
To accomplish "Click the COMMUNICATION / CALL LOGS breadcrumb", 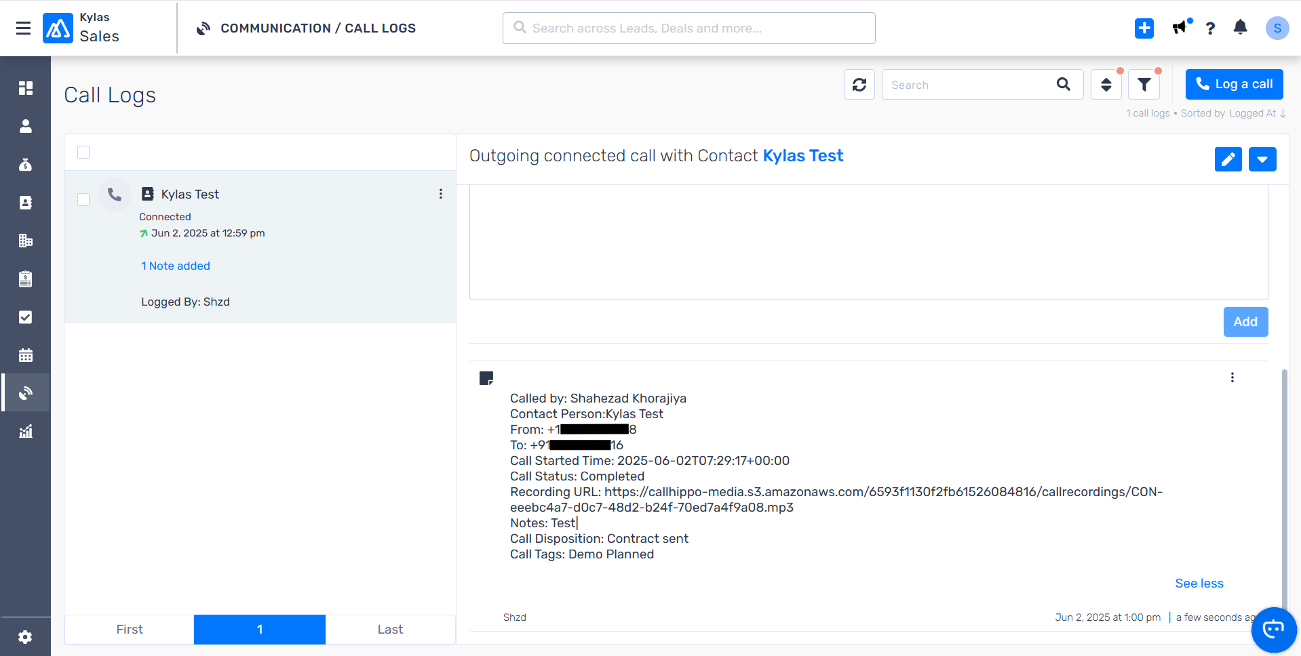I will (318, 28).
